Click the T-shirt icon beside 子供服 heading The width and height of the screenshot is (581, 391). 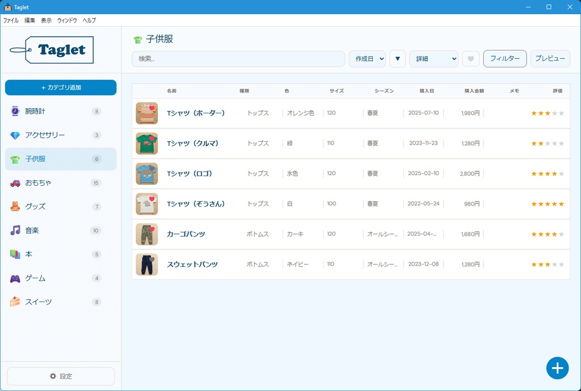click(x=138, y=40)
